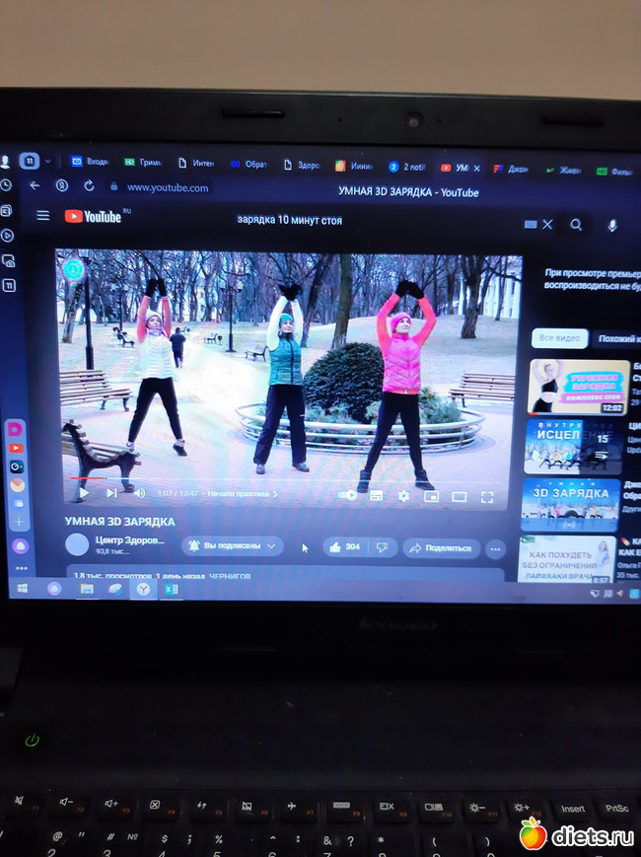Click the YouTube logo to go home
The image size is (641, 857).
pyautogui.click(x=93, y=216)
